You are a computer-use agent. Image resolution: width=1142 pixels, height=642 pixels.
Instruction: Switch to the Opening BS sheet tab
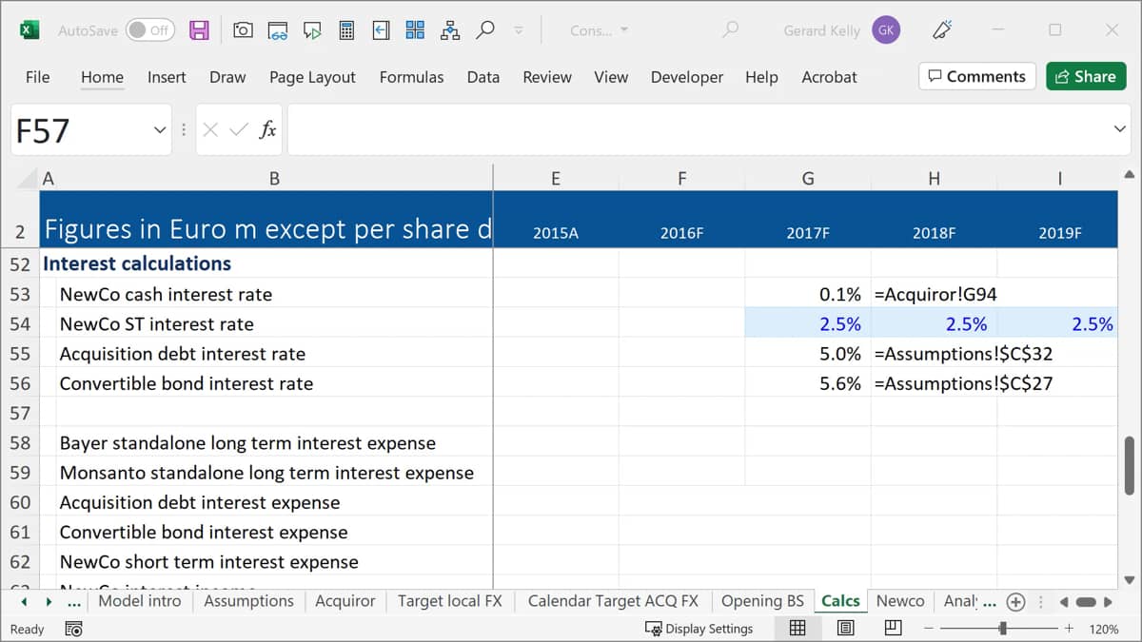(x=762, y=601)
